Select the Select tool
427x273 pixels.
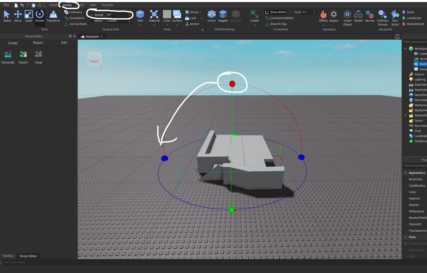[x=7, y=16]
